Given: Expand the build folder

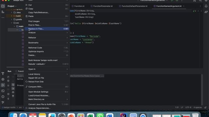Looking at the screenshot, I should tap(12, 16).
